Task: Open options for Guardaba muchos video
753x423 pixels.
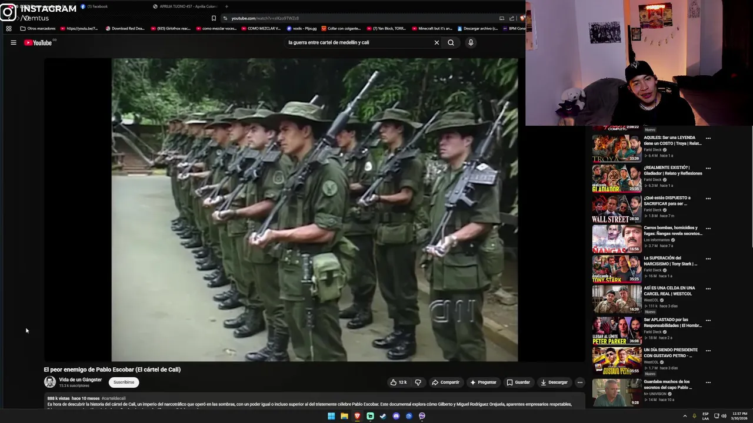Action: [708, 382]
